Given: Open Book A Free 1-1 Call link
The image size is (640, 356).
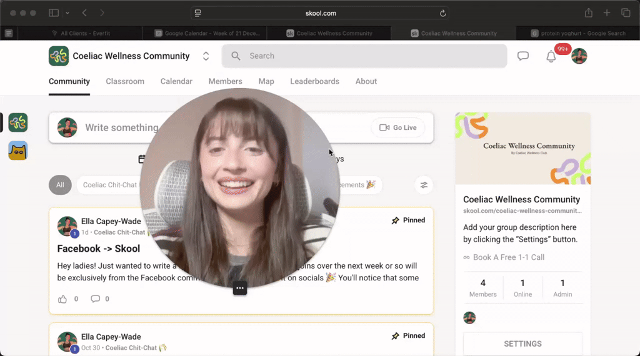Looking at the screenshot, I should pyautogui.click(x=509, y=257).
